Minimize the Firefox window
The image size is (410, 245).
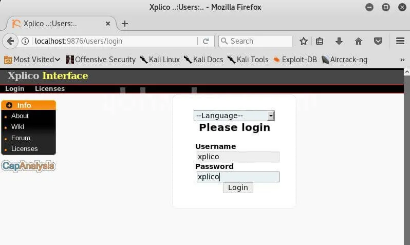point(369,7)
